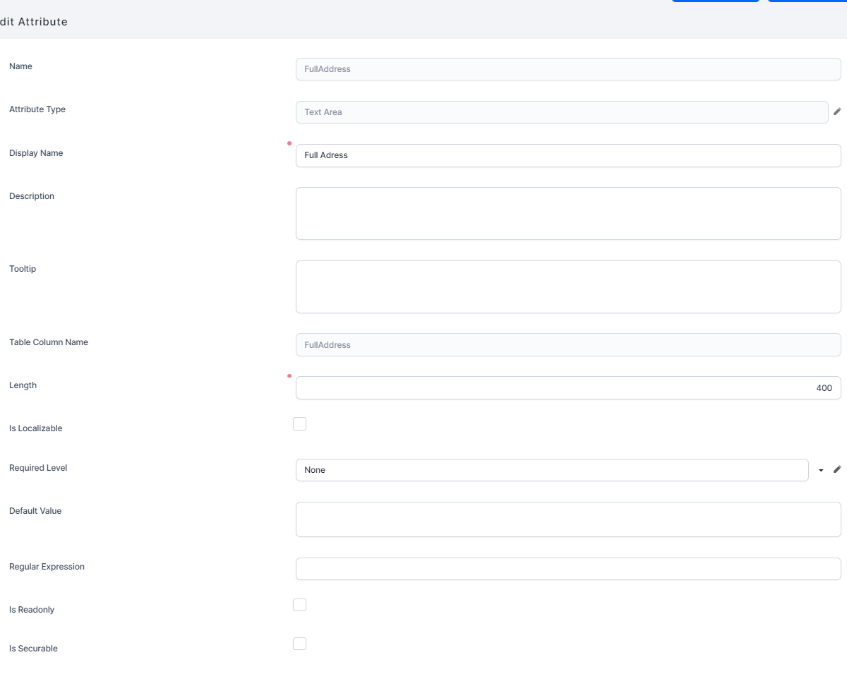This screenshot has height=674, width=847.
Task: Tick the Is Readonly checkbox
Action: pyautogui.click(x=299, y=605)
